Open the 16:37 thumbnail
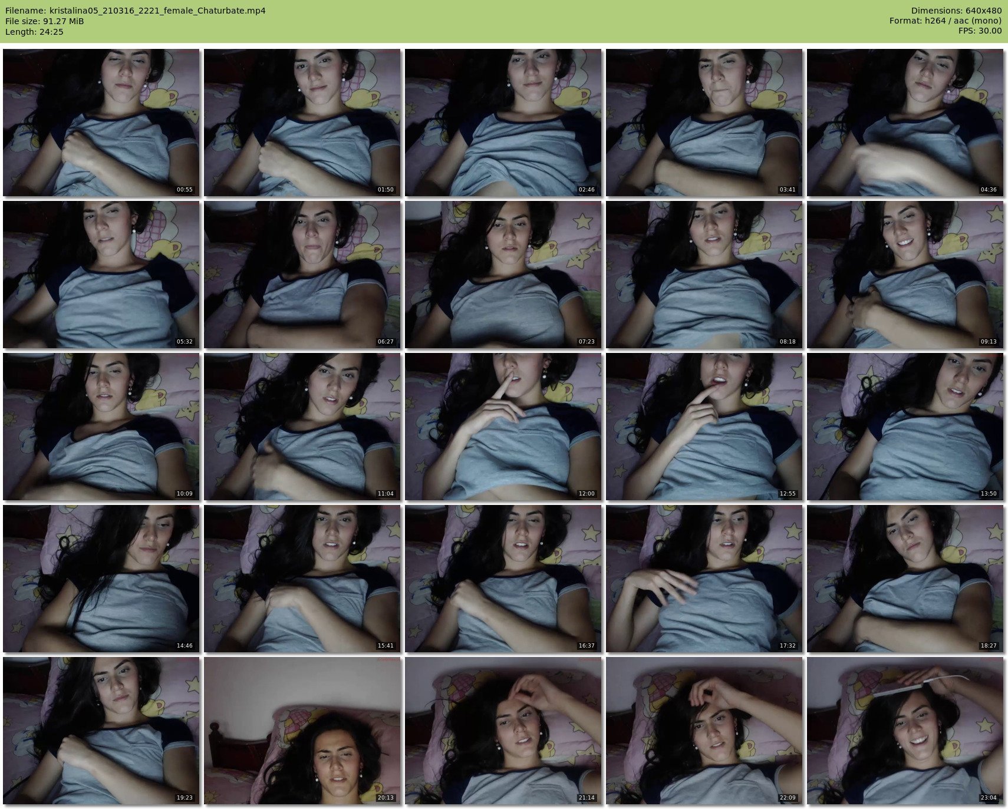This screenshot has height=809, width=1008. (x=503, y=579)
